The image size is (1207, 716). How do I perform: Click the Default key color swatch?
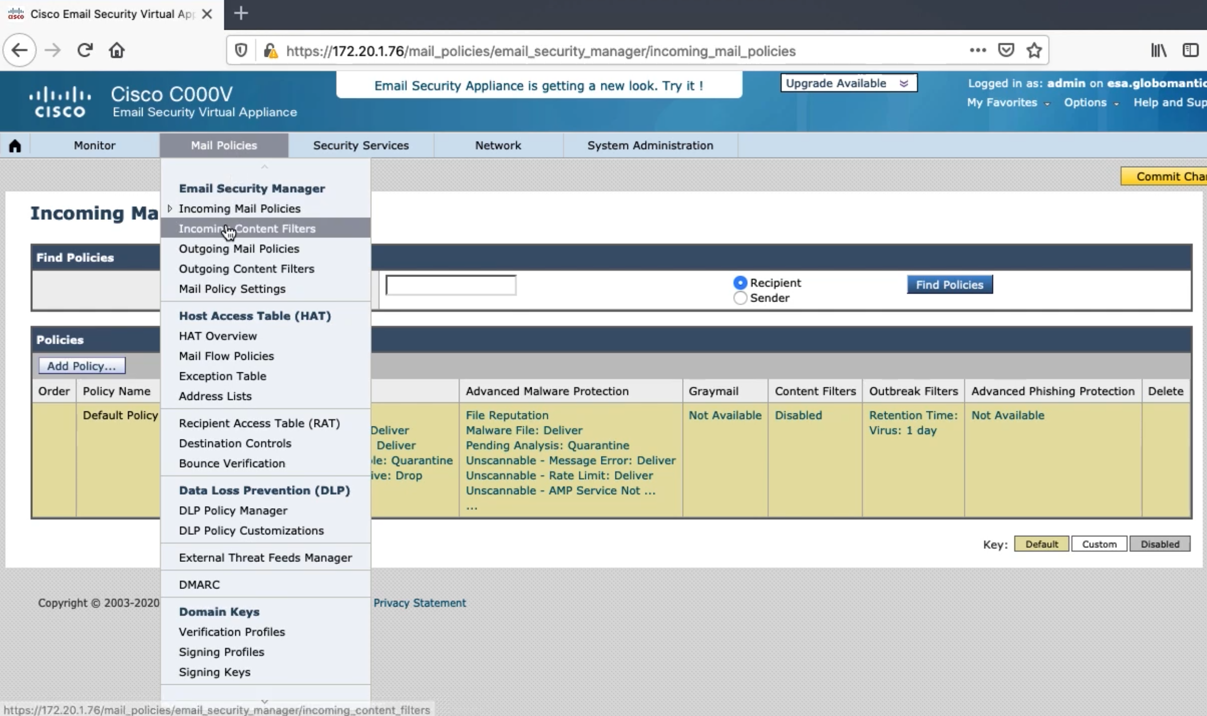1041,544
